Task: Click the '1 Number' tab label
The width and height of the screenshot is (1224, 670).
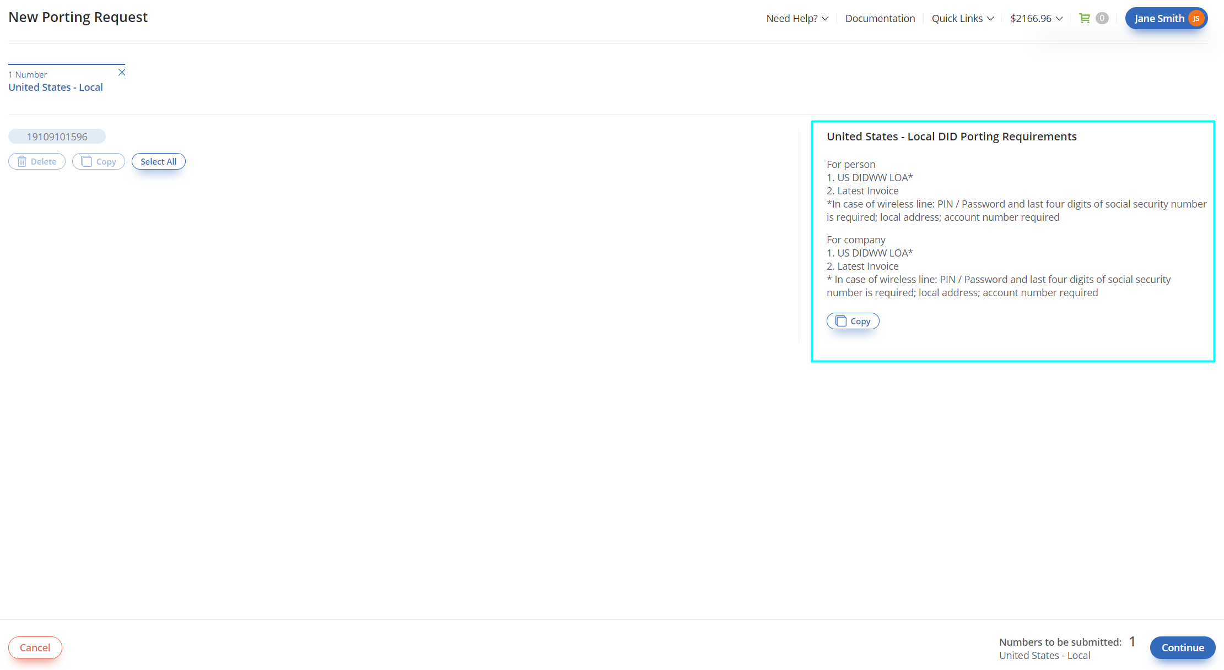Action: point(28,74)
